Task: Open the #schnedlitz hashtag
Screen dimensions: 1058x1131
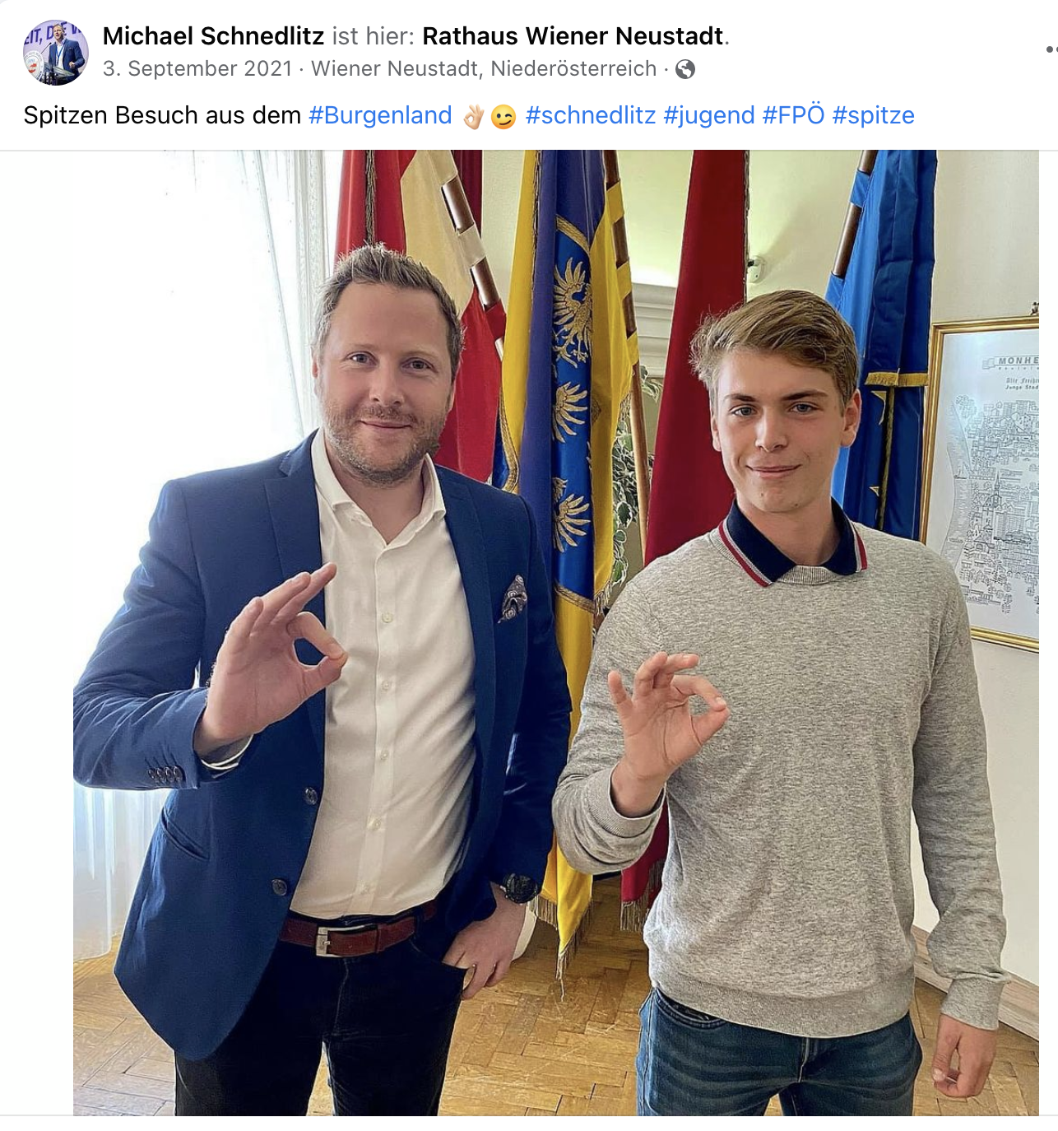Action: click(591, 115)
